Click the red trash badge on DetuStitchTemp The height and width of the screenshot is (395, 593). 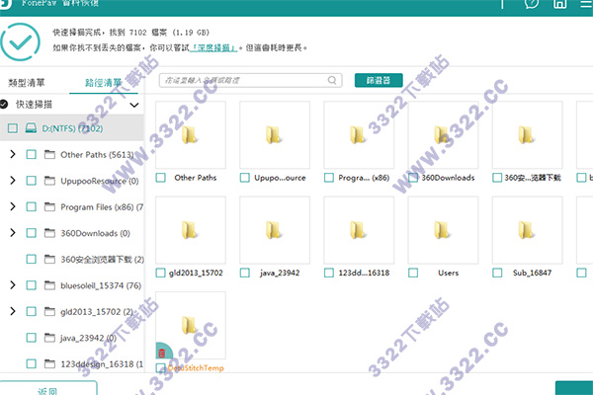click(162, 354)
